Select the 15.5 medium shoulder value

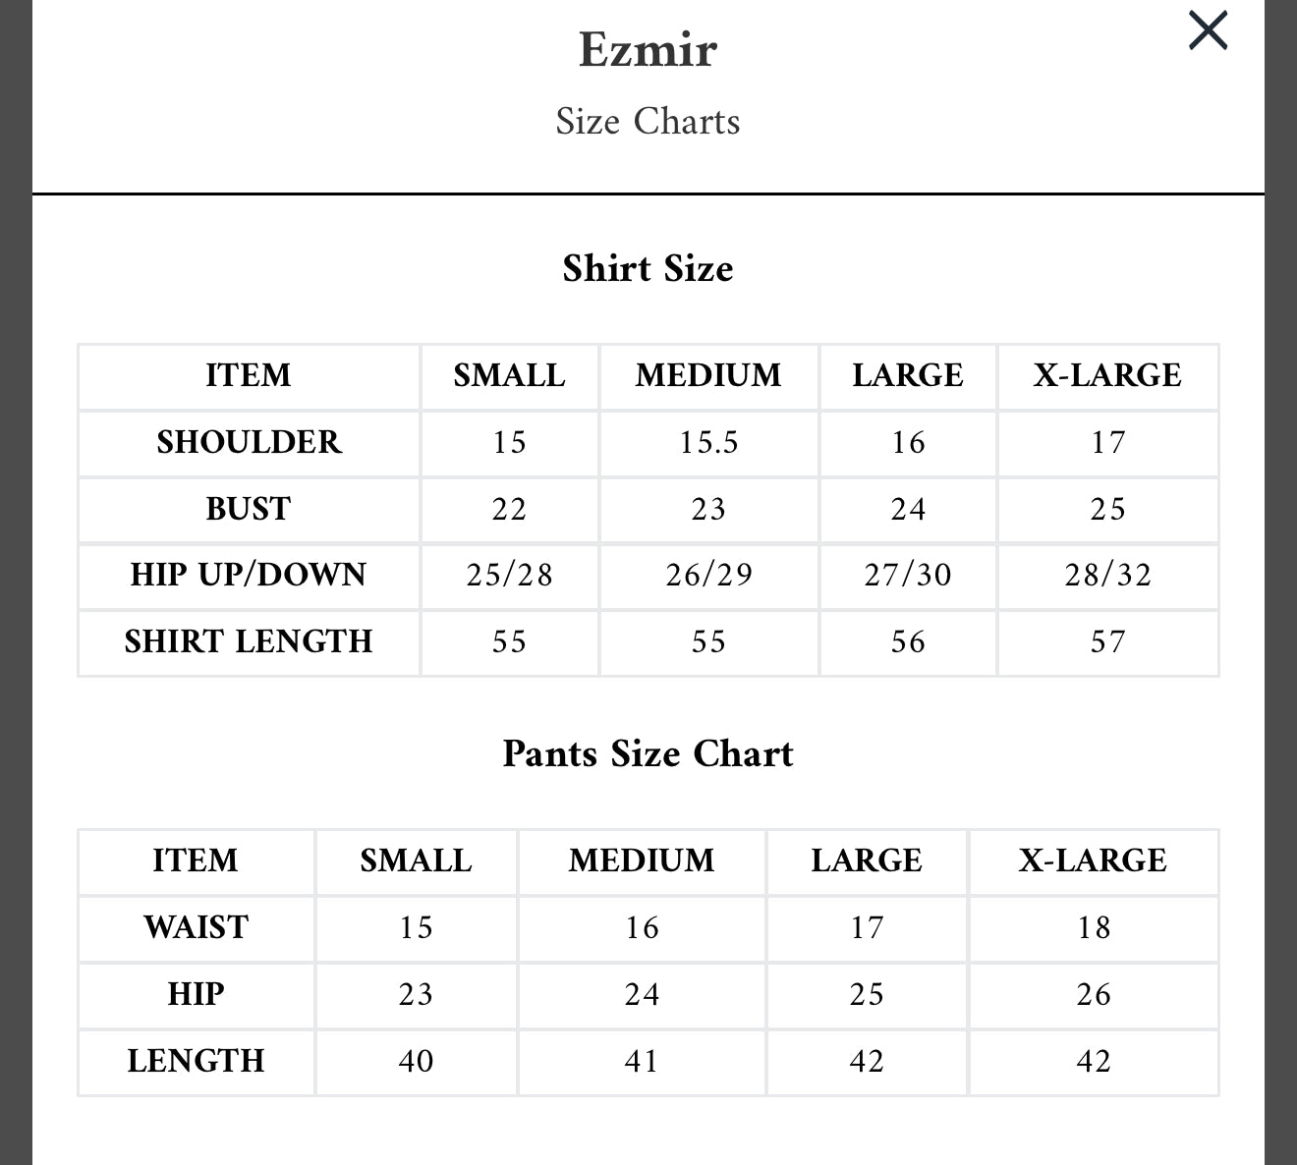708,442
